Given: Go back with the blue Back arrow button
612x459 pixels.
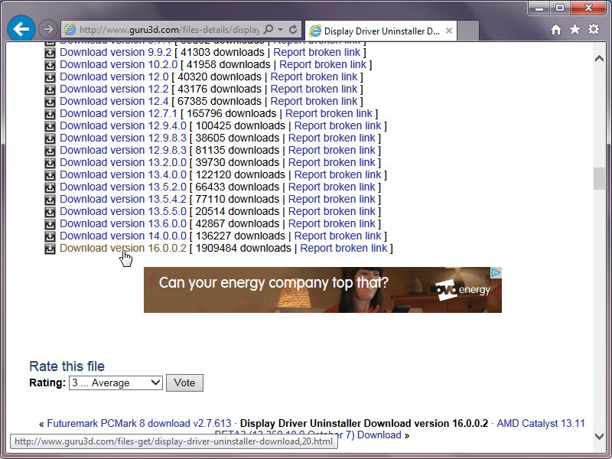Looking at the screenshot, I should 21,28.
